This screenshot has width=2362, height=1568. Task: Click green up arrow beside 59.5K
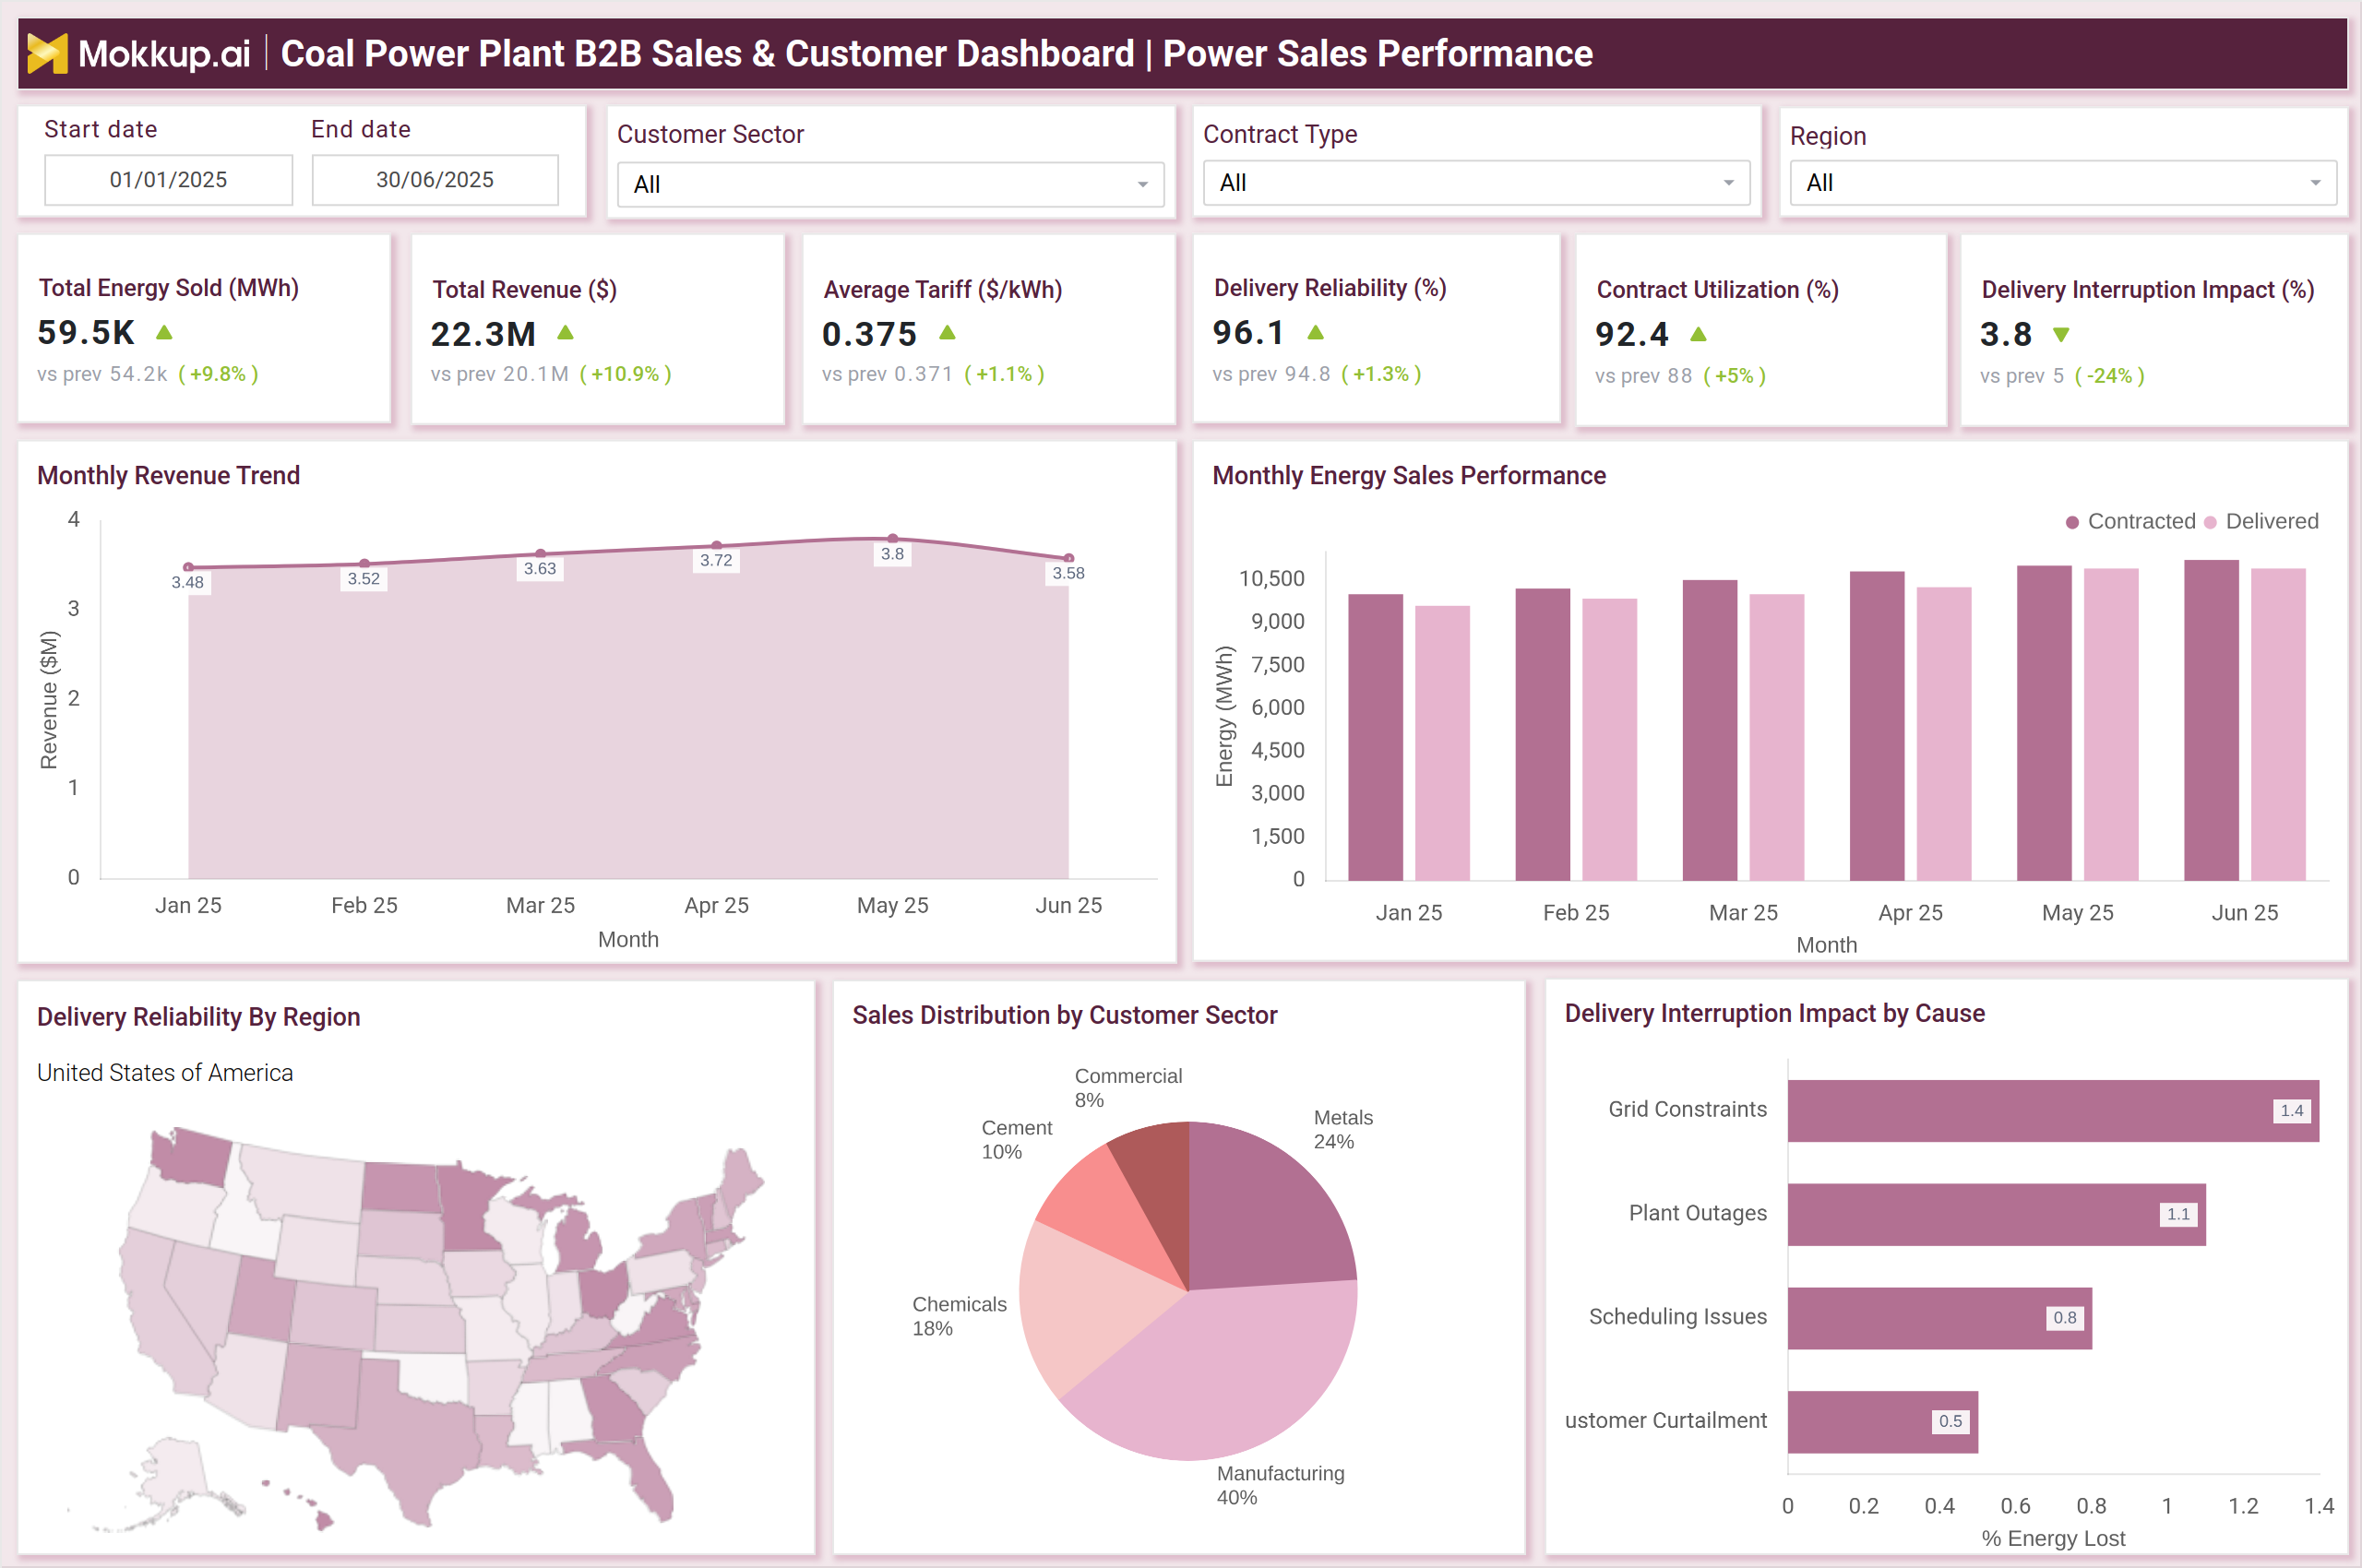(165, 332)
